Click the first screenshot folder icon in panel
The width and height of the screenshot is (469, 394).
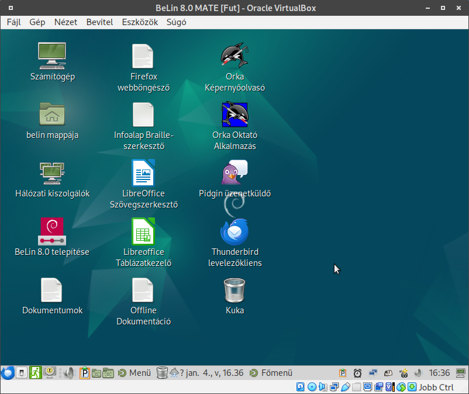click(96, 373)
